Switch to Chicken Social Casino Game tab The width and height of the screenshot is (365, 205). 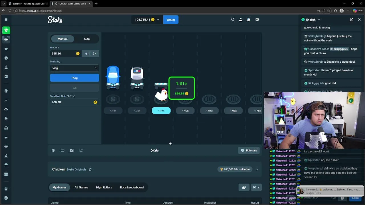70,4
